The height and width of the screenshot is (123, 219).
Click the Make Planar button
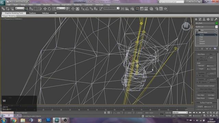[x=201, y=98]
